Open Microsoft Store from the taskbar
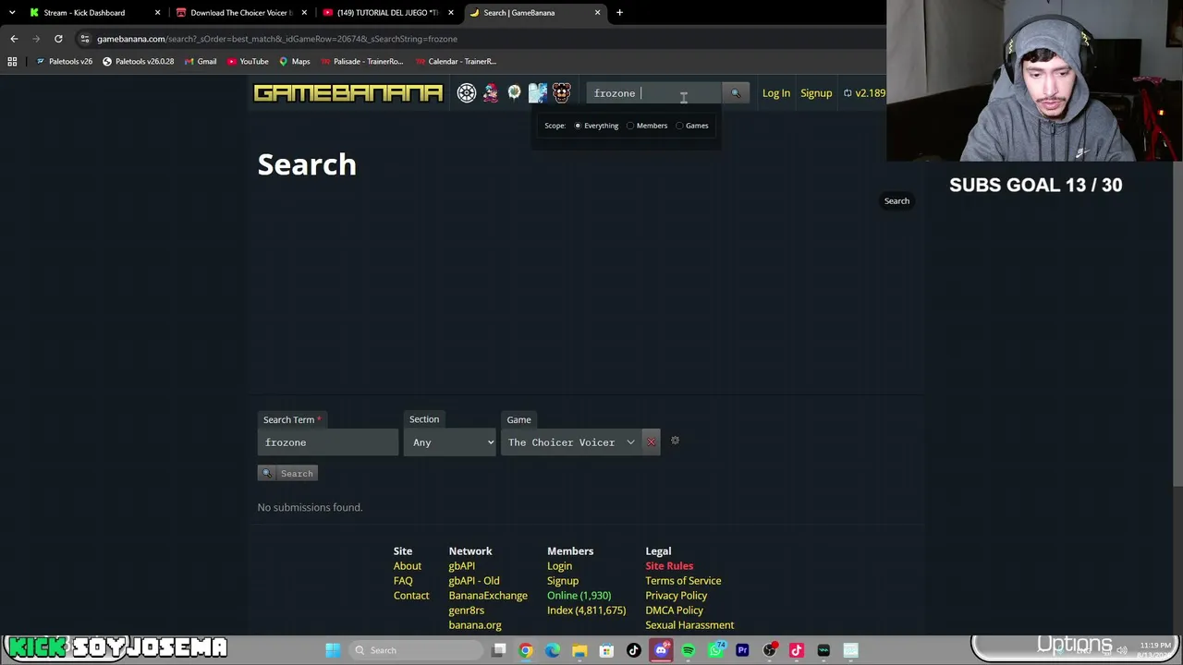 (606, 650)
